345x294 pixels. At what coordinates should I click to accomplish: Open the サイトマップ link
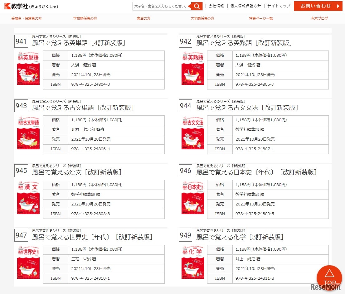[x=279, y=6]
